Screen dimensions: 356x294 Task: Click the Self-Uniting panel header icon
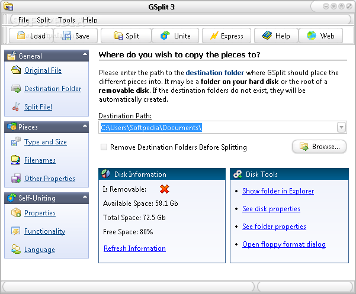click(x=12, y=198)
